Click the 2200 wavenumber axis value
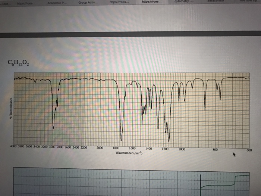The width and height of the screenshot is (261, 196). point(84,147)
